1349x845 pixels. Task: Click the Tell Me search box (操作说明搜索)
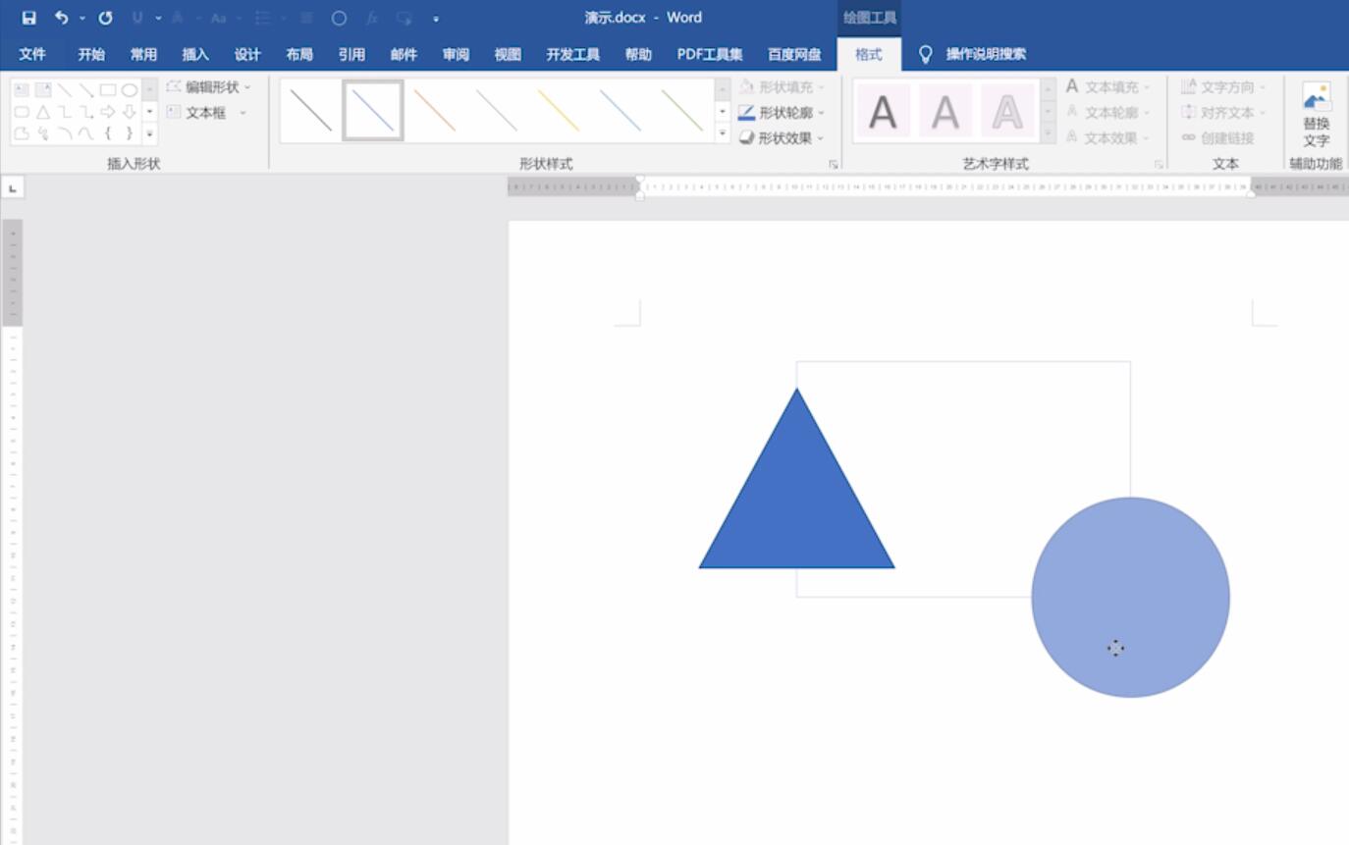pyautogui.click(x=973, y=55)
